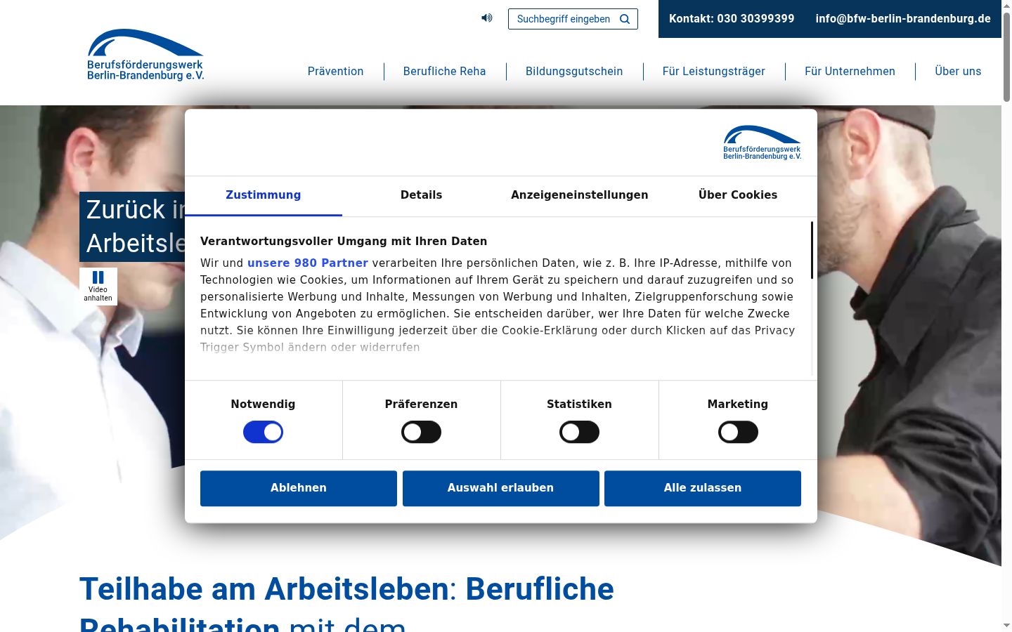Screen dimensions: 1012x632
Task: Open the Anzeigeneinstellungen tab
Action: tap(580, 195)
